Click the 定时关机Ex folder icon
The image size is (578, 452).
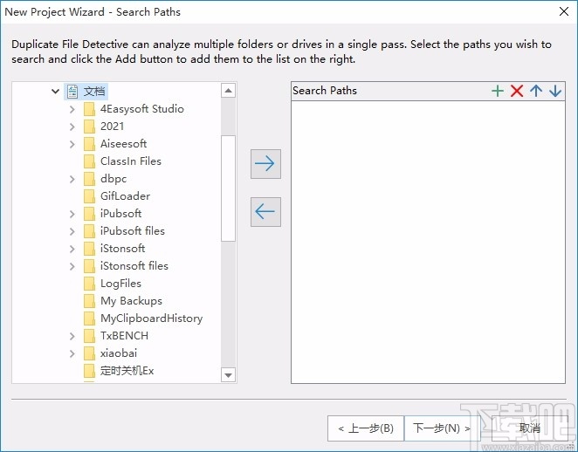89,371
